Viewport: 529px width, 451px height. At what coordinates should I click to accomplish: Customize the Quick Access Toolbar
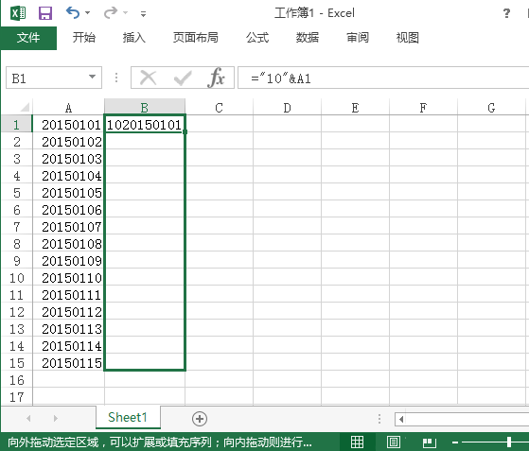coord(144,14)
